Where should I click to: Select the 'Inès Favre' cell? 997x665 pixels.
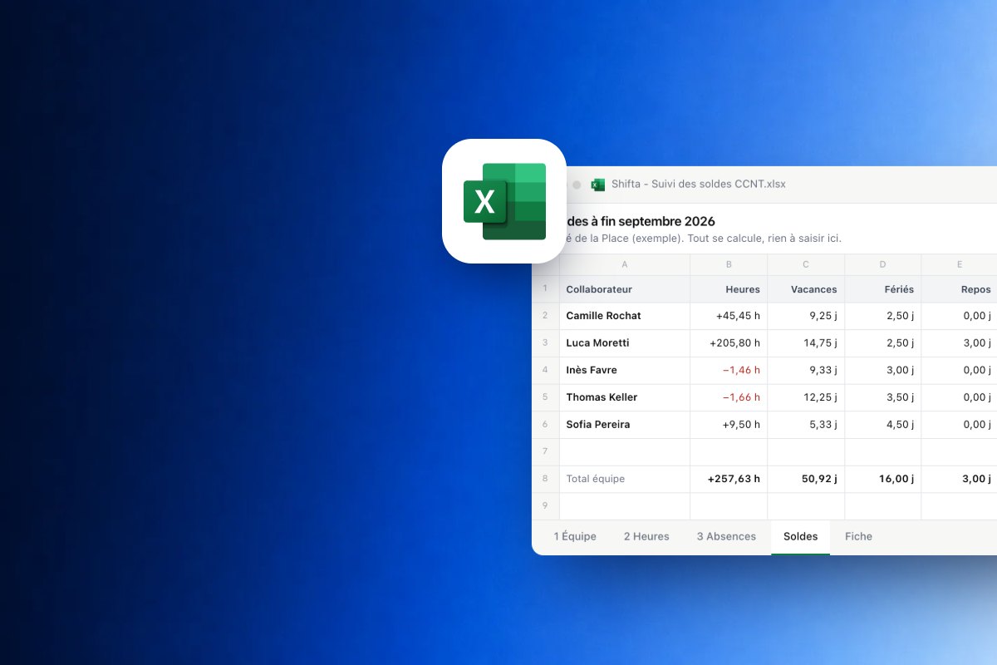click(625, 370)
